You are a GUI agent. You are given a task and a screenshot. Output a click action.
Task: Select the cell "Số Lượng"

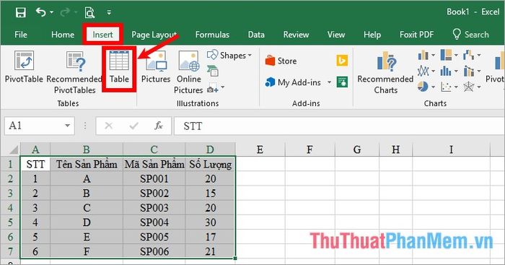coord(211,165)
